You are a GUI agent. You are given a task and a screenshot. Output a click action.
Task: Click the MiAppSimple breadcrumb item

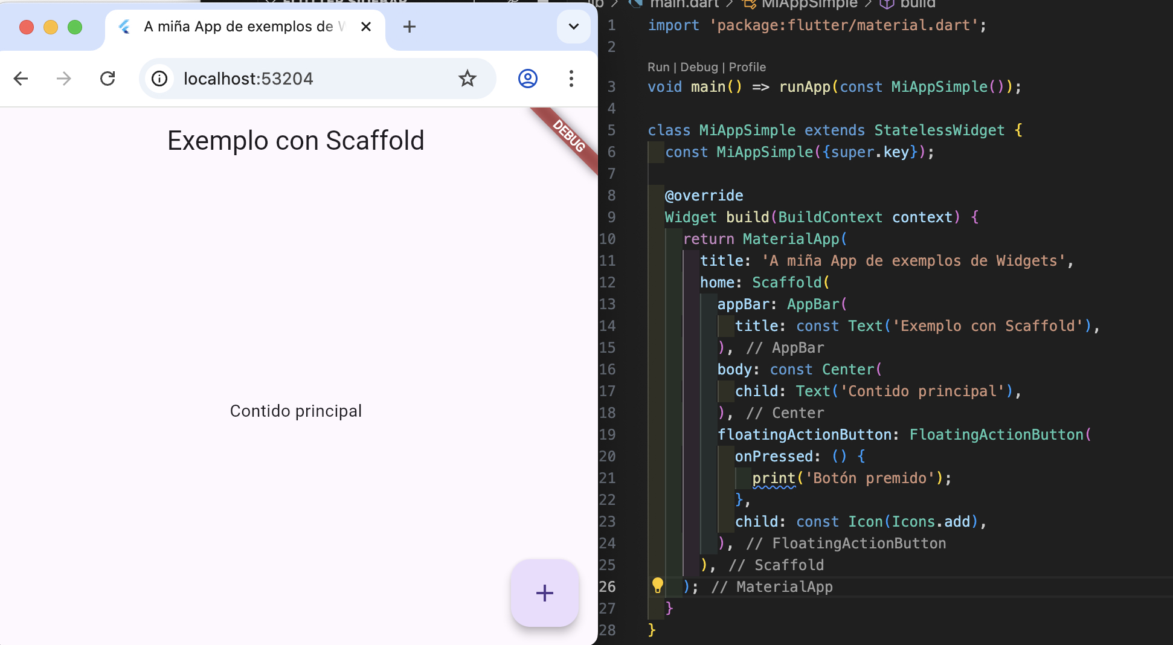(x=808, y=4)
